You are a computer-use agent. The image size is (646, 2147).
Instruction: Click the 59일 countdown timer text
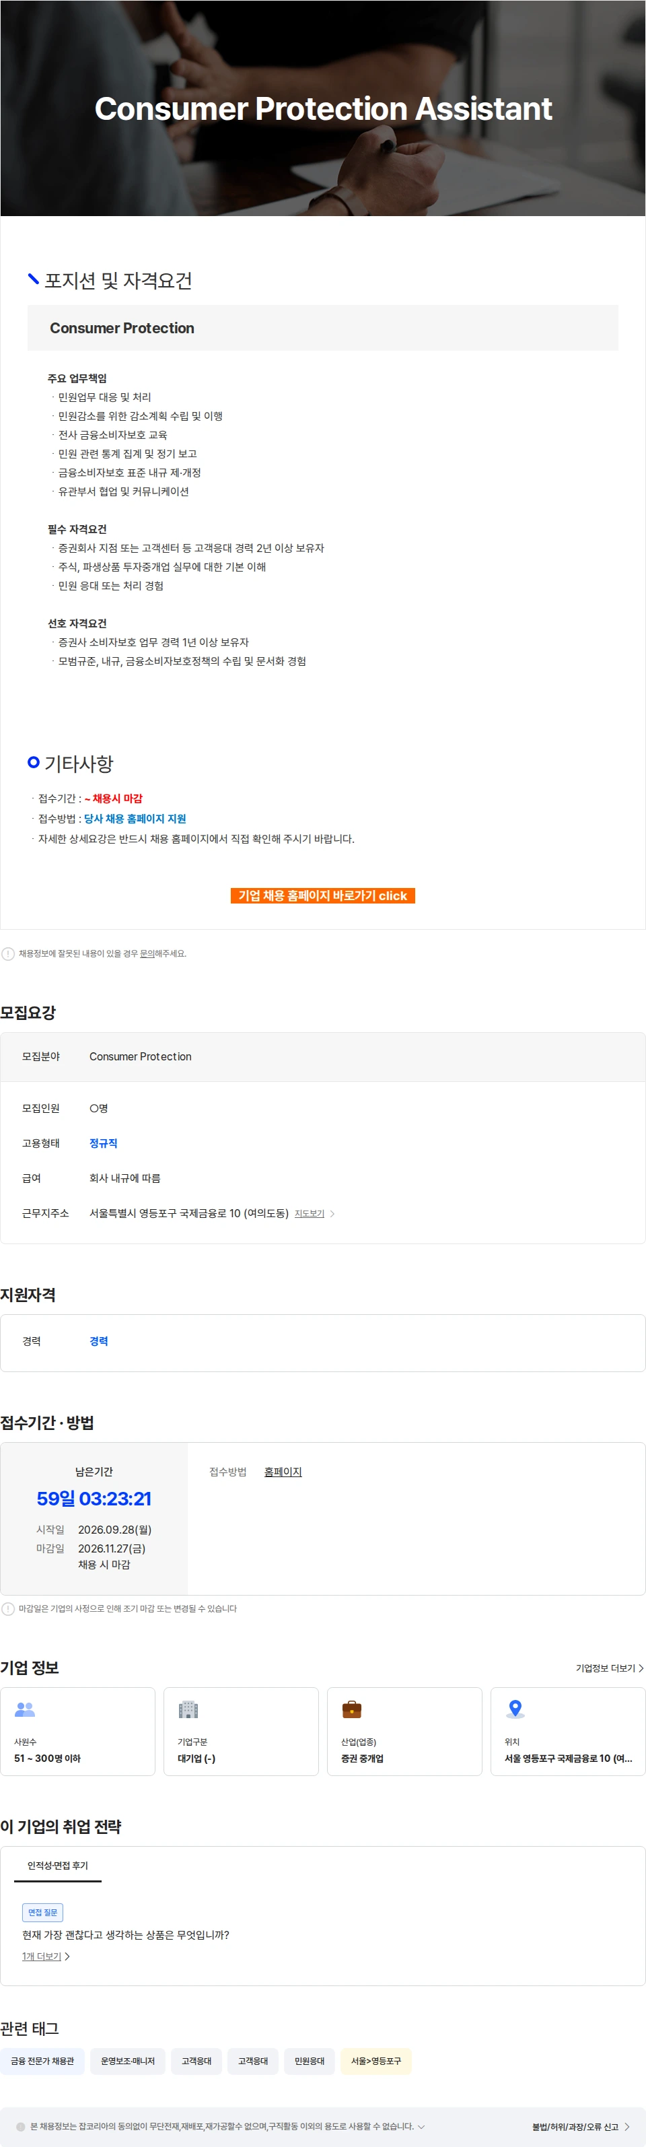tap(94, 1499)
